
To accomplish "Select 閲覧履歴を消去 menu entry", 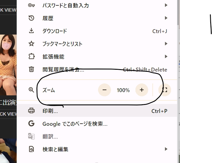I will pyautogui.click(x=63, y=69).
